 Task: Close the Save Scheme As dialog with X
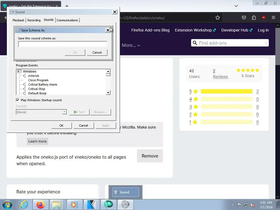108,30
